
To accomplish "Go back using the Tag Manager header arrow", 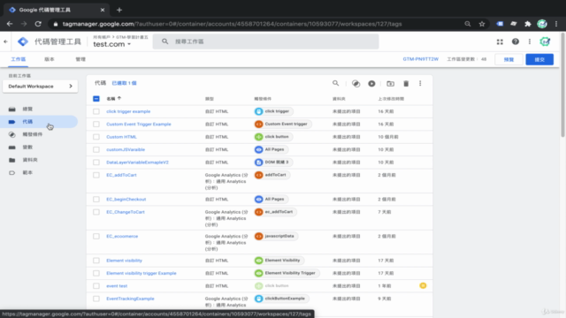I will tap(5, 42).
